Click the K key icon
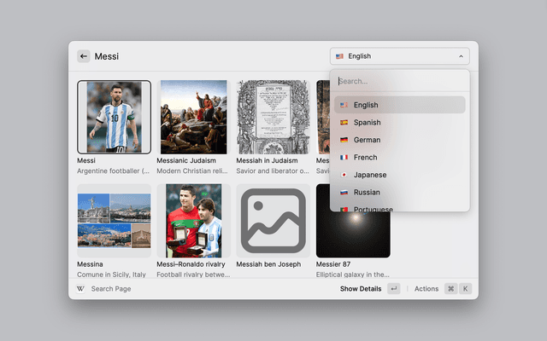 click(x=465, y=289)
